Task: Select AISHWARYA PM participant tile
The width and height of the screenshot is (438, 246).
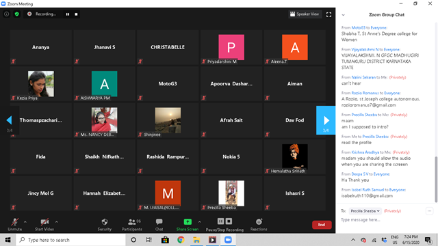Action: click(x=105, y=83)
